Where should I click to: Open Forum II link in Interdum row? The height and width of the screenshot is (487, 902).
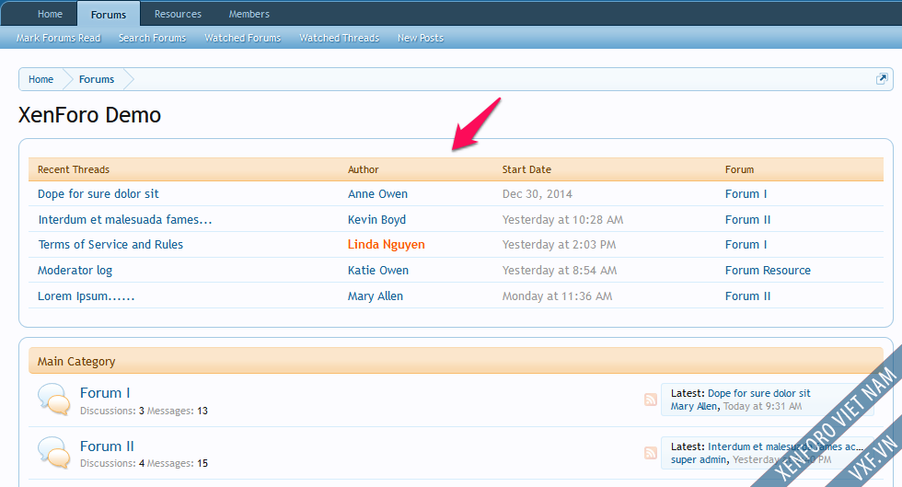[747, 219]
